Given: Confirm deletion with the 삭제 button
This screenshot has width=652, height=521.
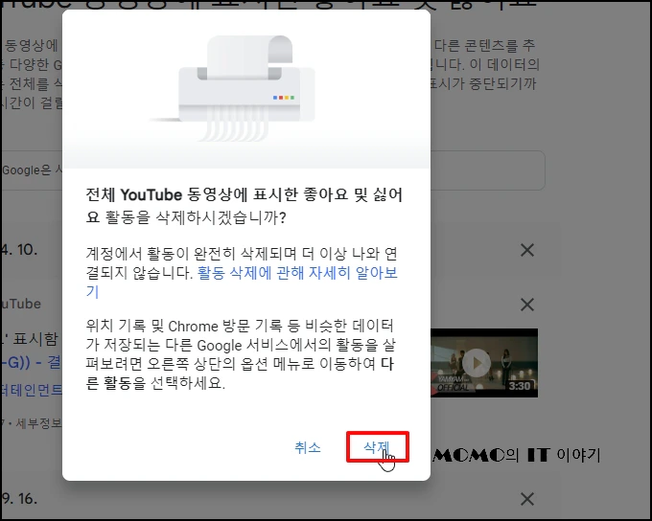Looking at the screenshot, I should pyautogui.click(x=377, y=447).
